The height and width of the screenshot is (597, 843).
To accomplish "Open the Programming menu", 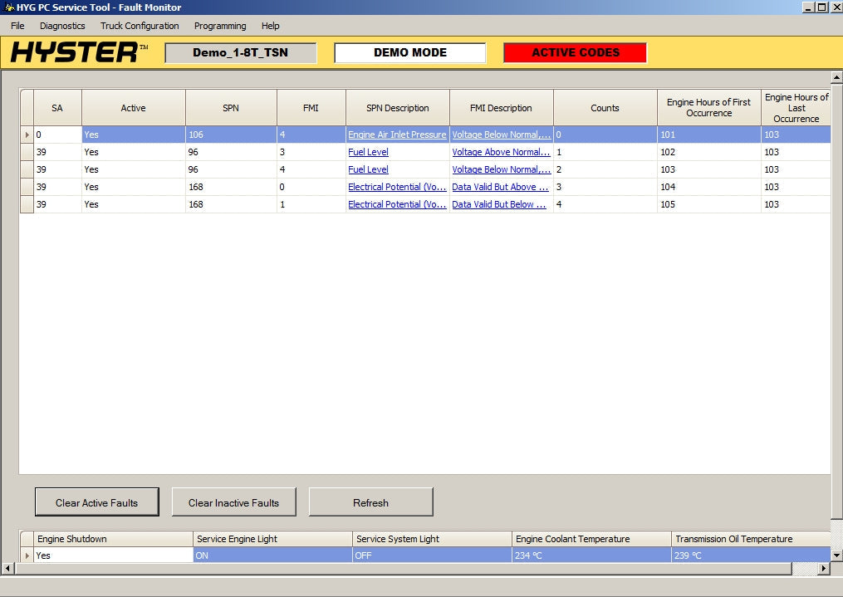I will 219,26.
